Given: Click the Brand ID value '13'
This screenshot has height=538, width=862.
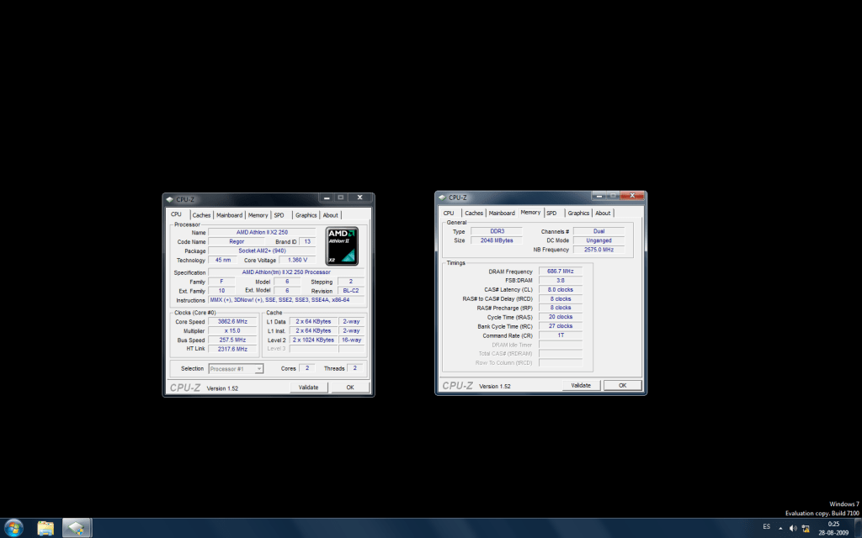Looking at the screenshot, I should tap(307, 241).
